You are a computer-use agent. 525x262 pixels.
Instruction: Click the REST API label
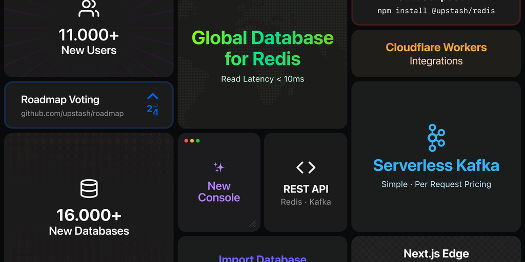[306, 189]
